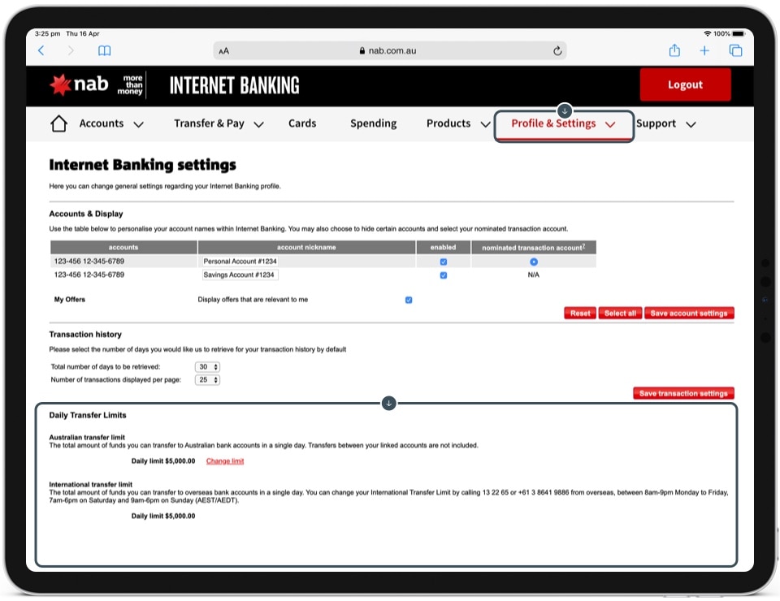Viewport: 780px width, 601px height.
Task: Open the Cards menu item
Action: pos(302,123)
